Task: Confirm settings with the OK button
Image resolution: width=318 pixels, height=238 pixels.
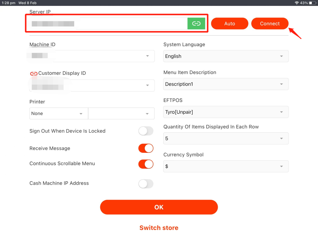Action: tap(159, 207)
